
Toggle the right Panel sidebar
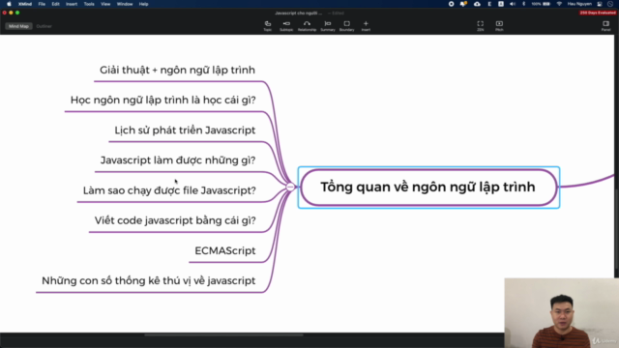click(605, 26)
